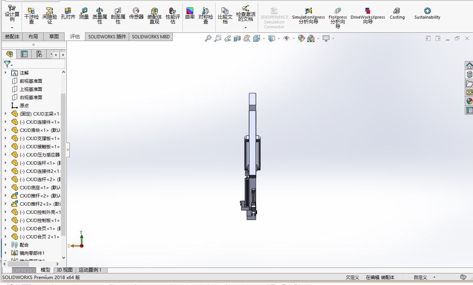Click the 传感器 sensor tool

pyautogui.click(x=136, y=13)
